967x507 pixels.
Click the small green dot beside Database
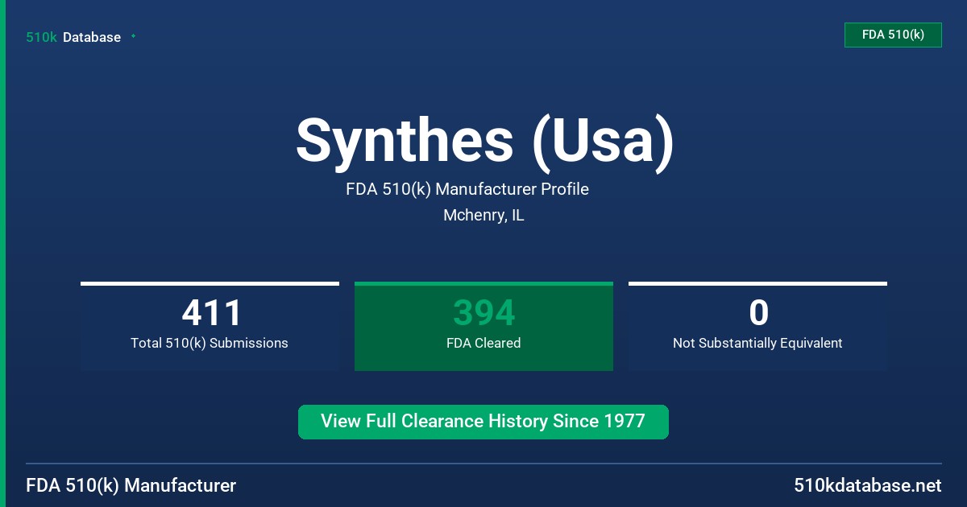click(x=133, y=36)
